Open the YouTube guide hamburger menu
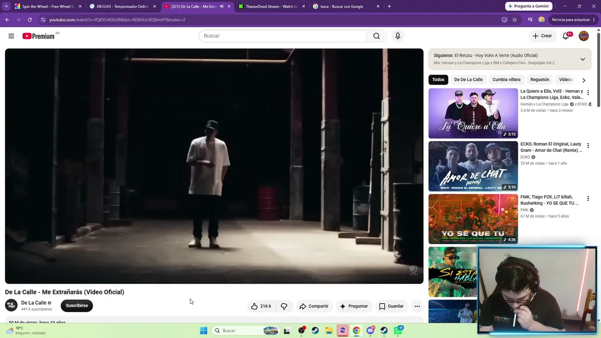 point(11,36)
